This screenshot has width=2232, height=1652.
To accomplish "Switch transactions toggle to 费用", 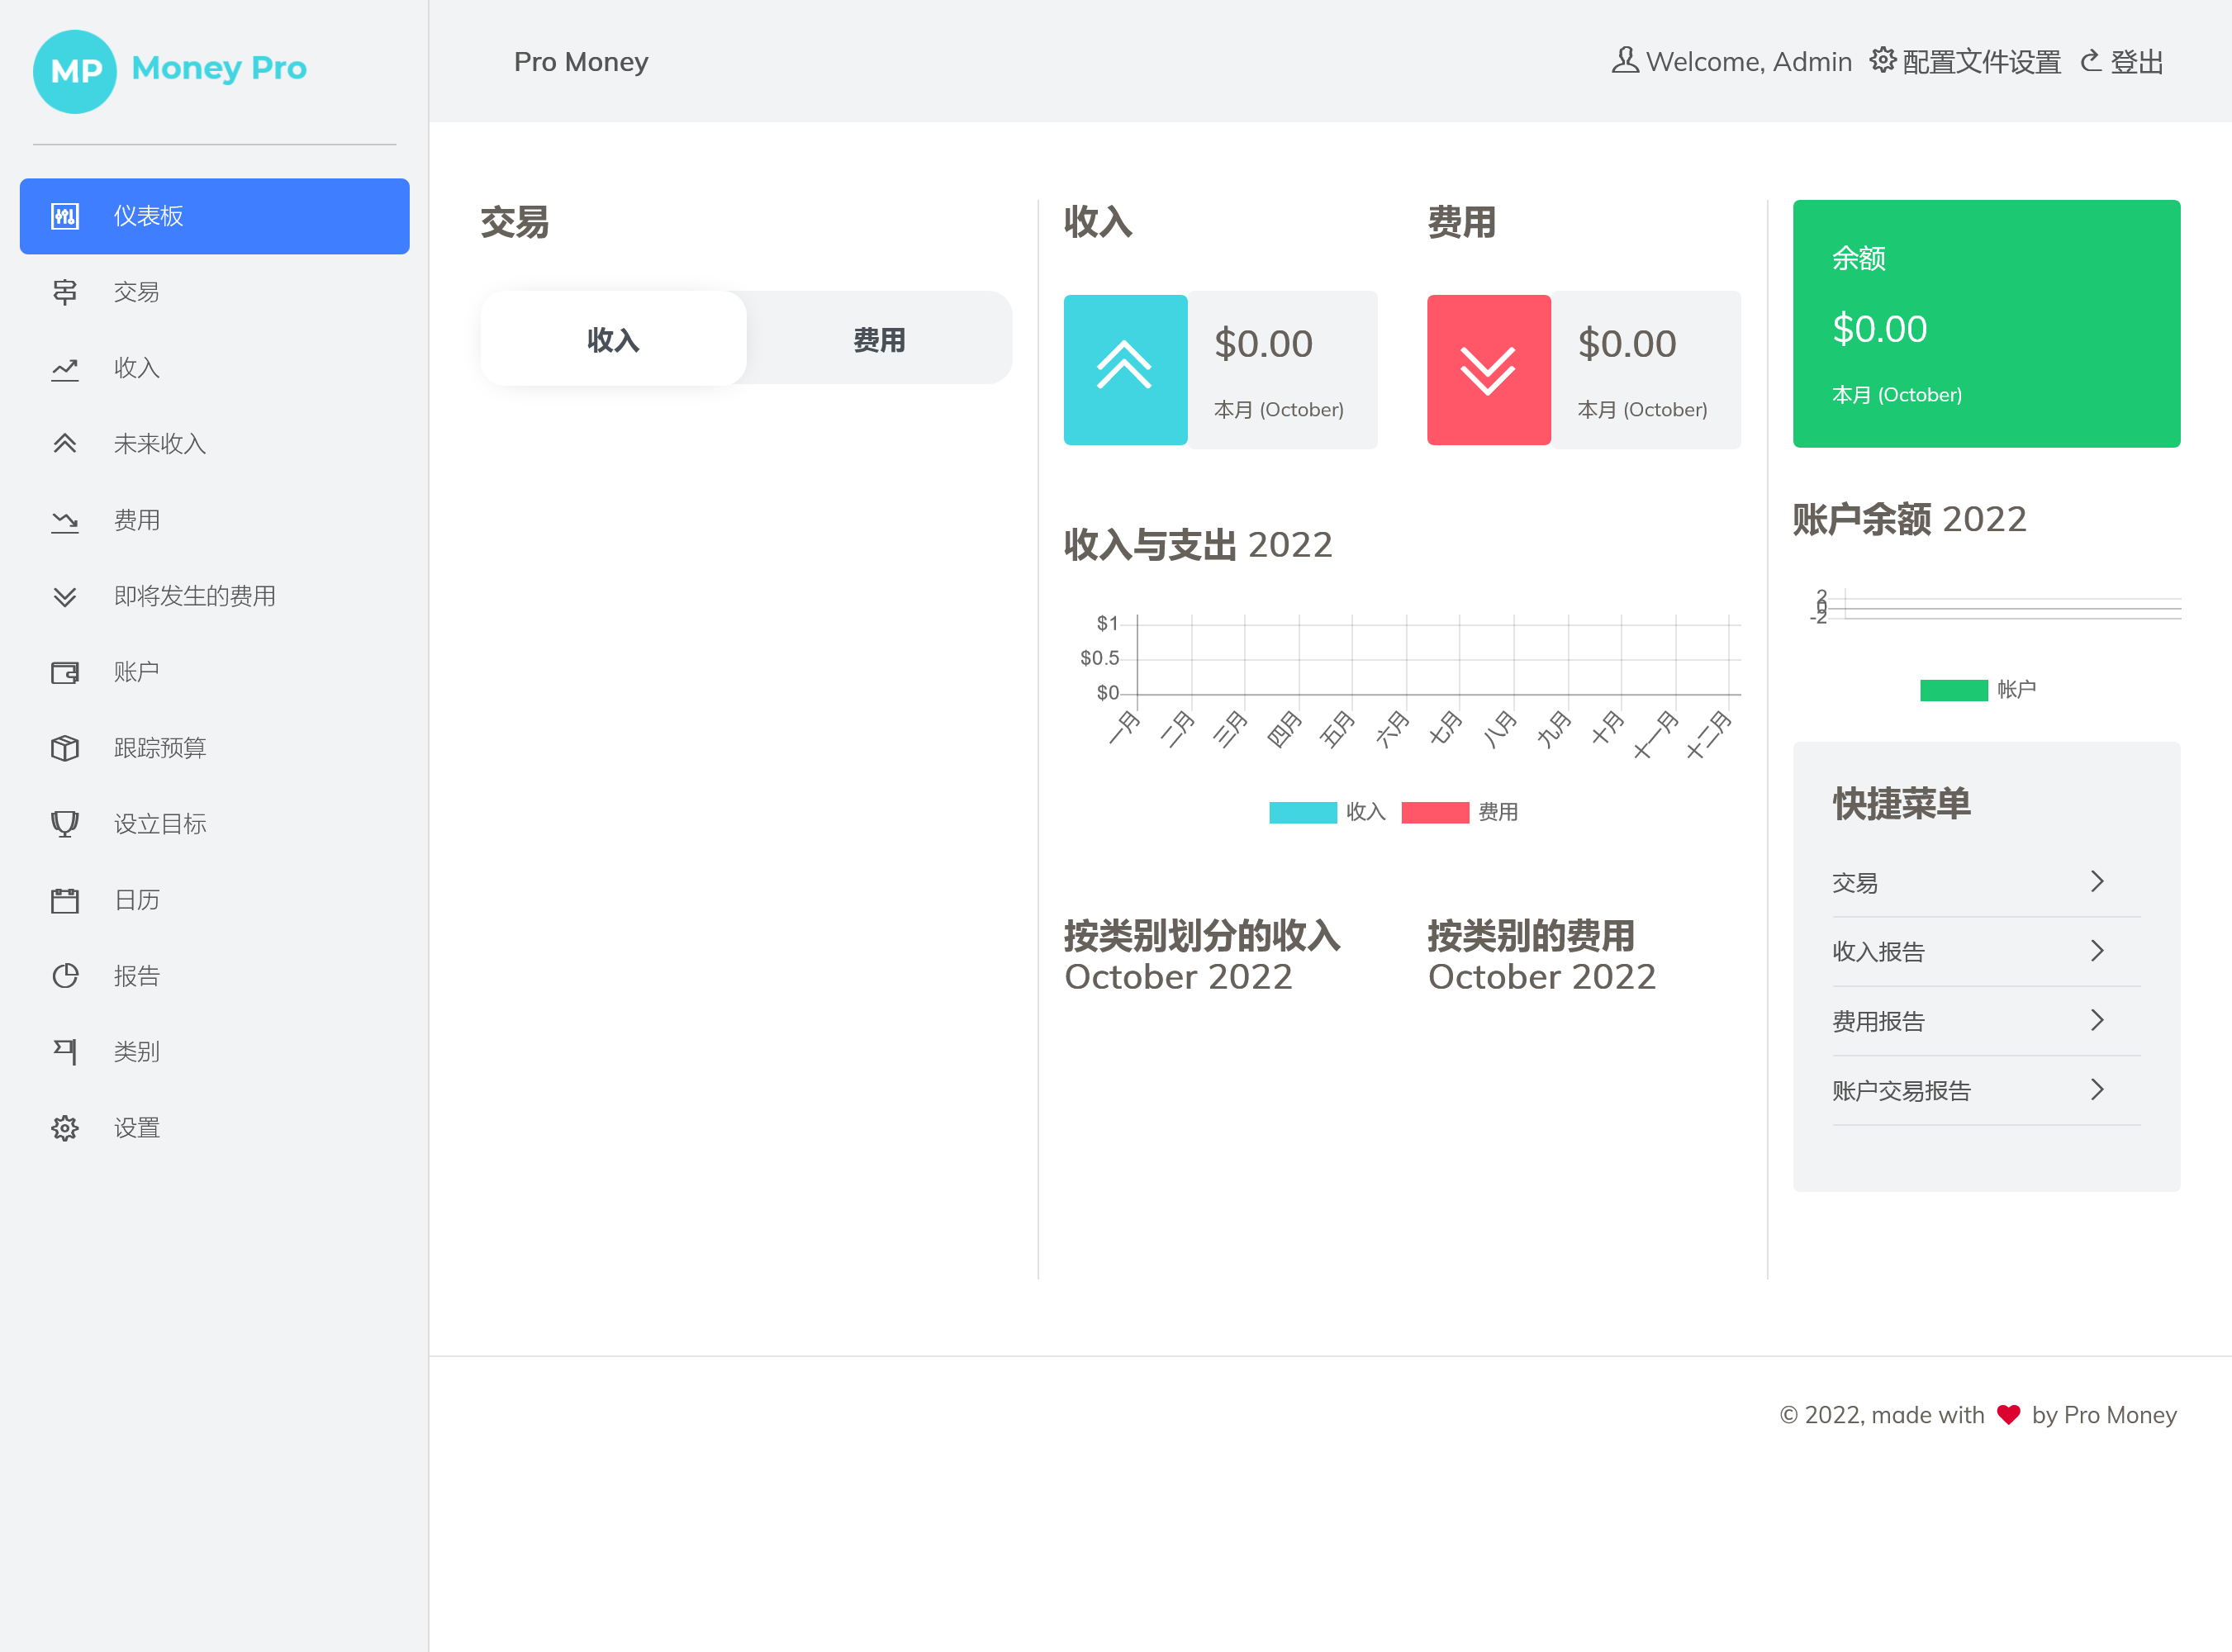I will pos(879,340).
